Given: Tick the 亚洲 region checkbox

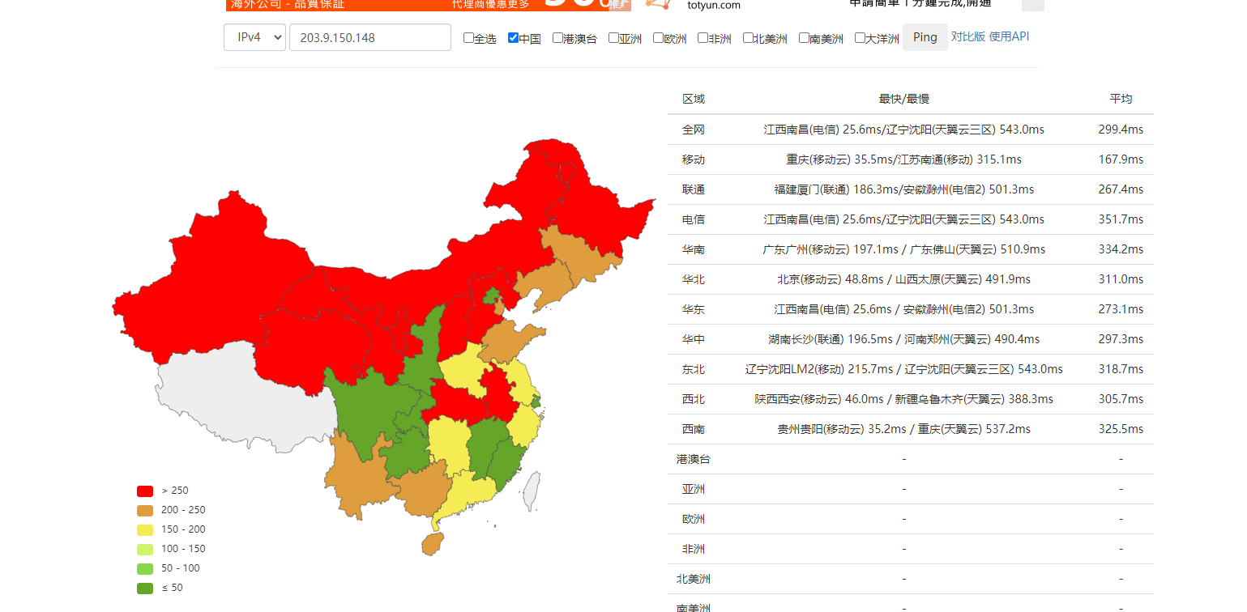Looking at the screenshot, I should click(x=613, y=37).
